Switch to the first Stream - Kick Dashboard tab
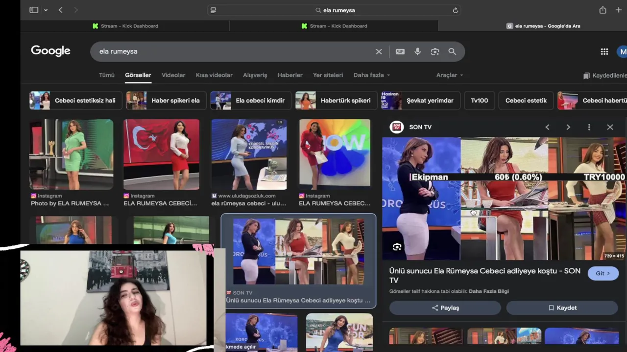This screenshot has width=627, height=352. click(x=125, y=26)
